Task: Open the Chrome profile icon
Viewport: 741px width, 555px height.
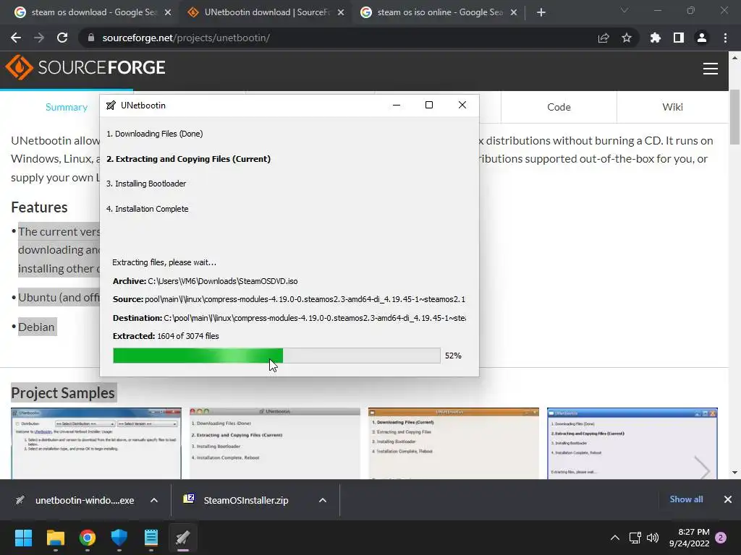Action: click(x=702, y=38)
